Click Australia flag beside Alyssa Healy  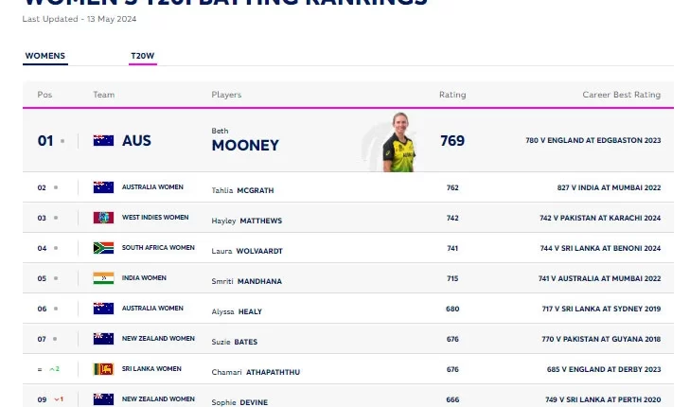tap(103, 309)
